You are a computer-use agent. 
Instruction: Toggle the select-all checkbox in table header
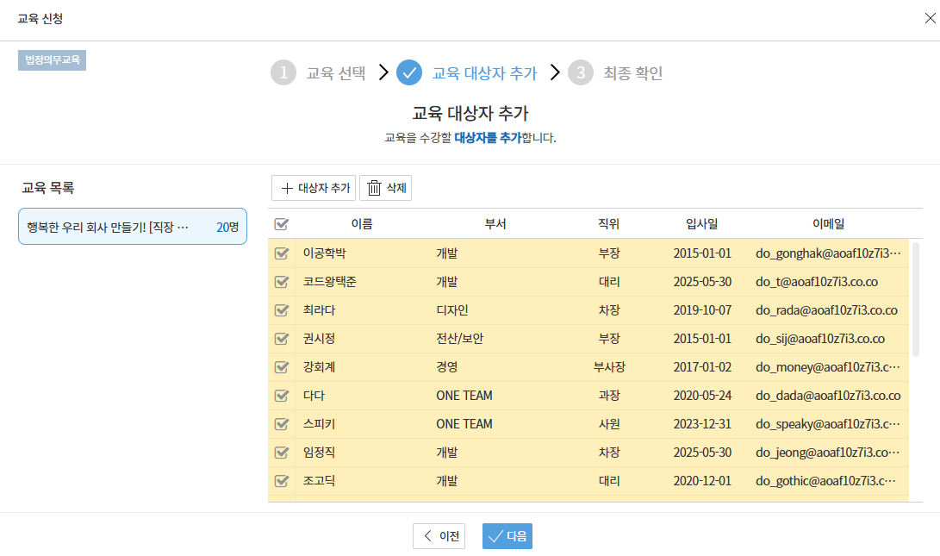[x=281, y=224]
